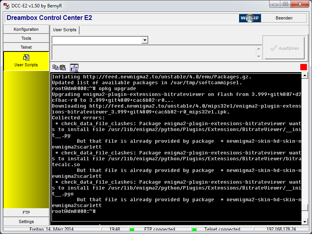
Task: Click the line starting "Inflating http://feed.newnigma2.to"
Action: (152, 77)
